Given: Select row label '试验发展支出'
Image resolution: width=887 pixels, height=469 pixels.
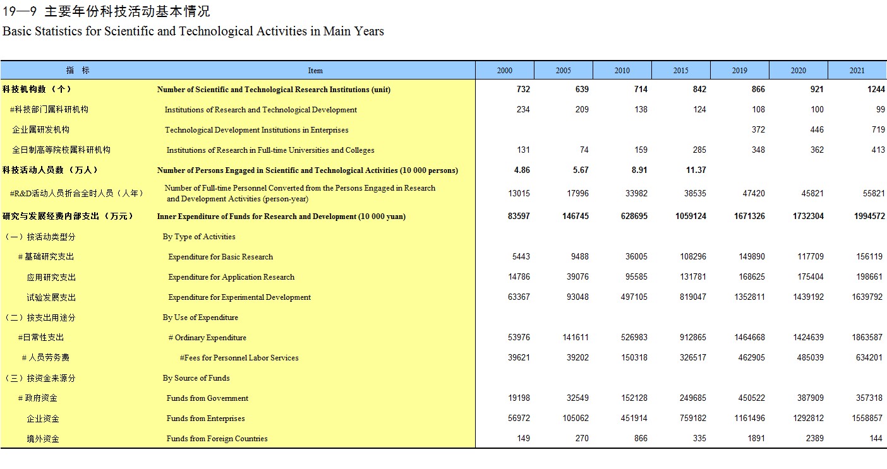Looking at the screenshot, I should pos(51,297).
